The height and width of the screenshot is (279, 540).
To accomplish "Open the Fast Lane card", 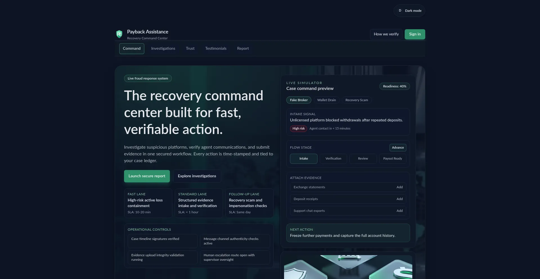I will click(148, 203).
